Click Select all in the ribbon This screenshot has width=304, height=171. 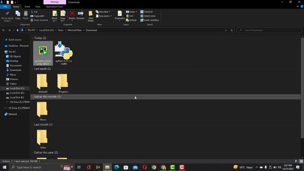point(146,12)
